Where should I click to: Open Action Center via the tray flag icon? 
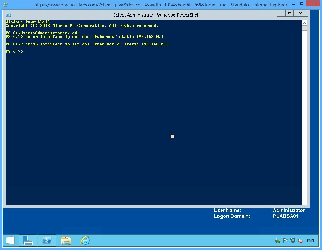tap(285, 240)
